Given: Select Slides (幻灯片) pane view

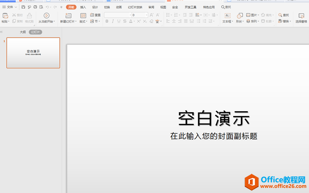Looking at the screenshot, I should click(36, 32).
